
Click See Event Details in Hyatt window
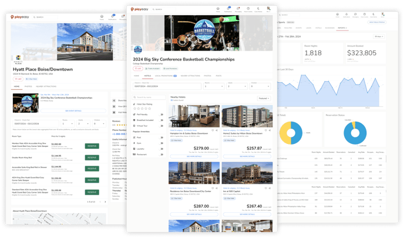point(73,111)
